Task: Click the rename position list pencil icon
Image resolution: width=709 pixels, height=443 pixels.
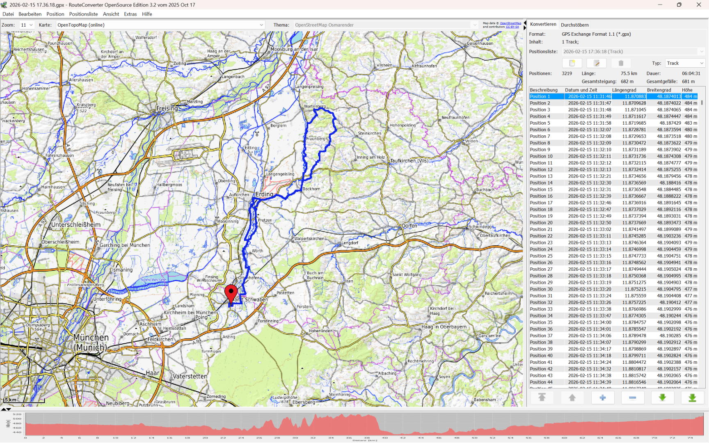Action: click(x=596, y=63)
